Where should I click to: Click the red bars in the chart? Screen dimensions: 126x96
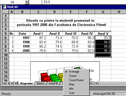tap(46, 77)
